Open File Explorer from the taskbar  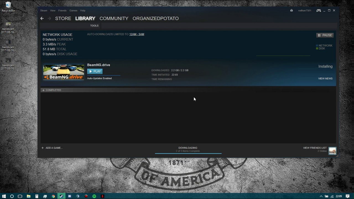point(28,196)
